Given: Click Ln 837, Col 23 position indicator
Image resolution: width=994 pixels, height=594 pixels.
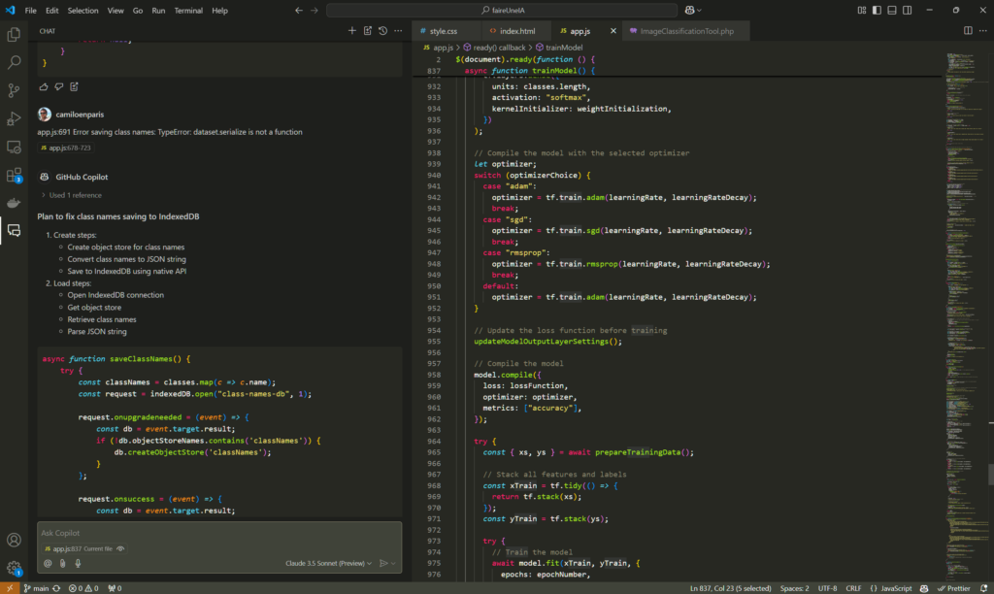Looking at the screenshot, I should click(730, 588).
